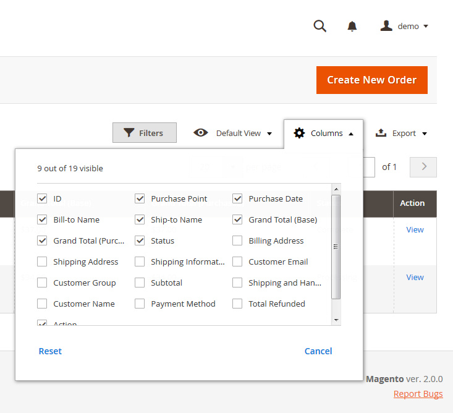Screen dimensions: 453x413
Task: Uncheck the Bill-to Name column
Action: pyautogui.click(x=42, y=219)
